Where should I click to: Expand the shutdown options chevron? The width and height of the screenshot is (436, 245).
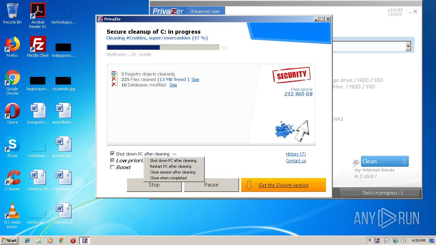[x=174, y=154]
